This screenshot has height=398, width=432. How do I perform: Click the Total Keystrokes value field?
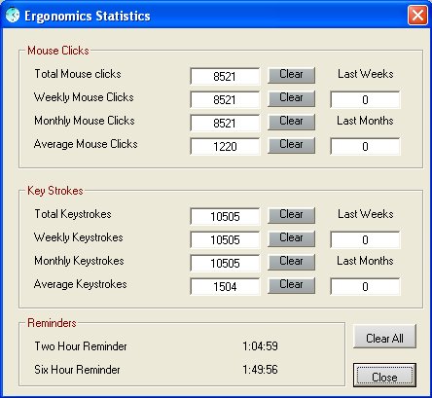pyautogui.click(x=225, y=216)
